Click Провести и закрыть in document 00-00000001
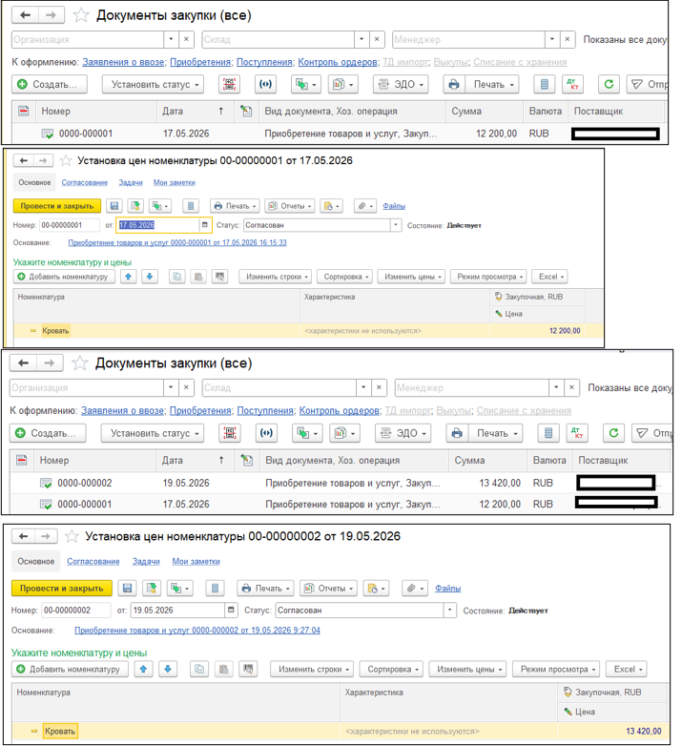This screenshot has height=746, width=682. (x=56, y=206)
